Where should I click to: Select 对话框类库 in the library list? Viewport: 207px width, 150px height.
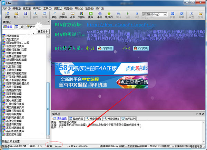point(12,36)
